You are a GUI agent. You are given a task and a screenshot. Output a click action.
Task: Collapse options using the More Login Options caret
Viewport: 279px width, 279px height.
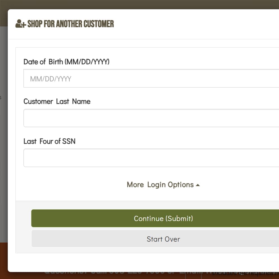click(x=198, y=185)
